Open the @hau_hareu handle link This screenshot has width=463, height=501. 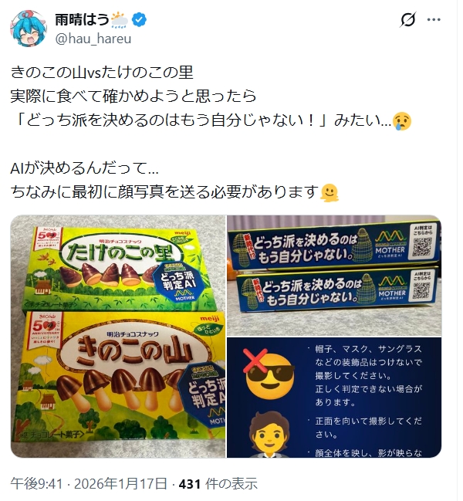tap(93, 39)
